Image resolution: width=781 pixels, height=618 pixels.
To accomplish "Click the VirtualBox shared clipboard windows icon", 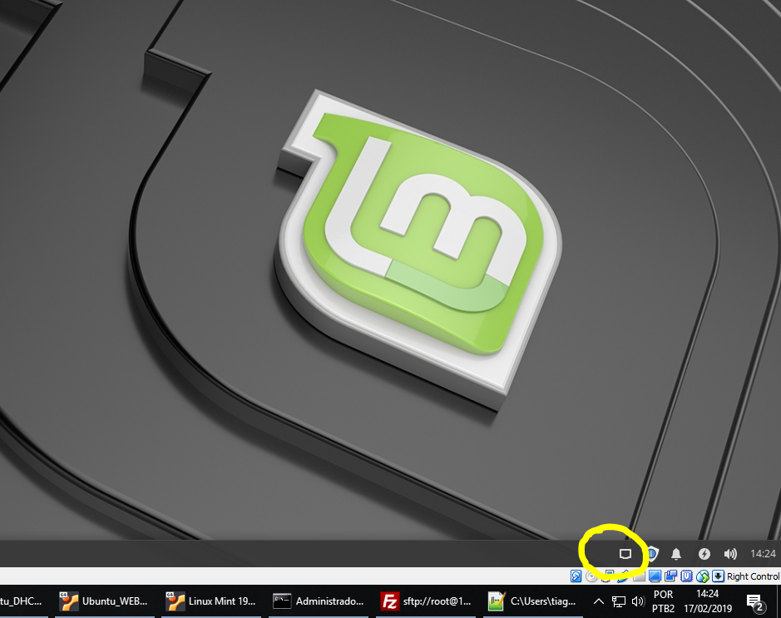I will (670, 576).
